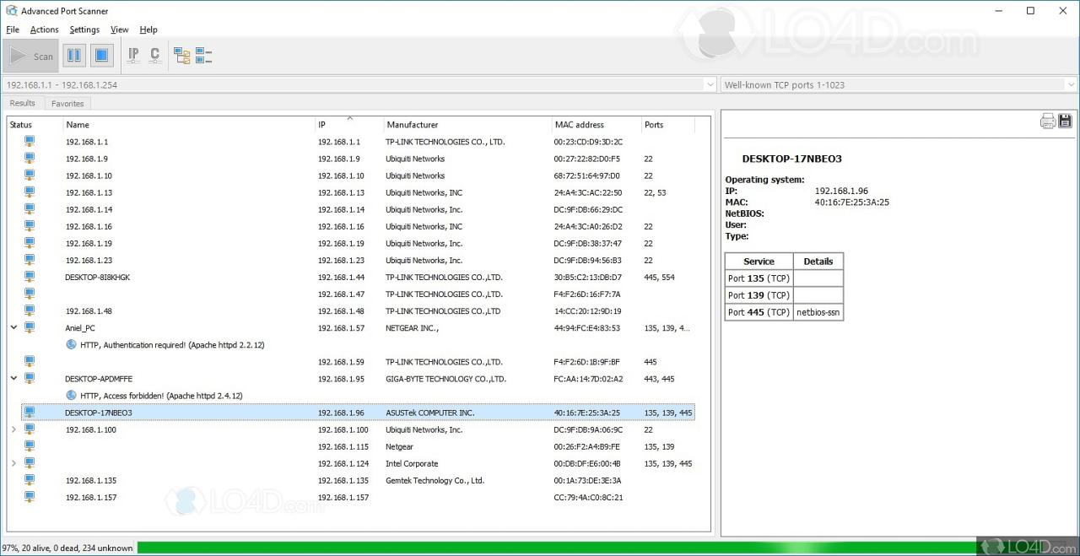Expand the 192.168.1.100 row
The image size is (1080, 556).
[x=13, y=429]
